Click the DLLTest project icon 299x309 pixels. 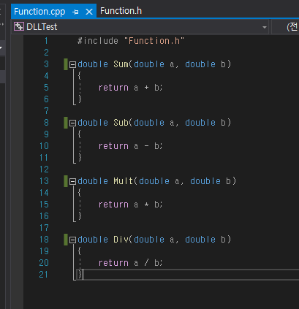19,26
